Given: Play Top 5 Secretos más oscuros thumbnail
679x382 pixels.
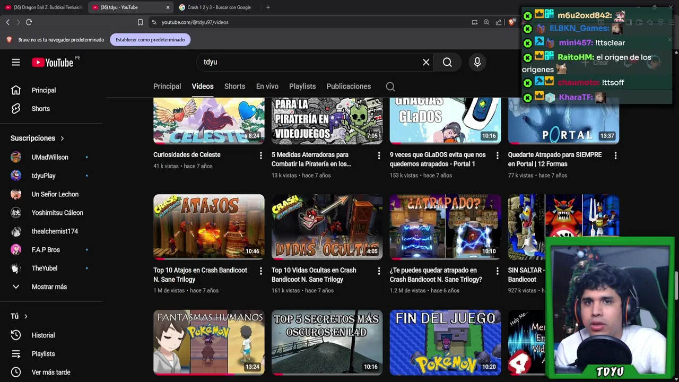Looking at the screenshot, I should (327, 343).
